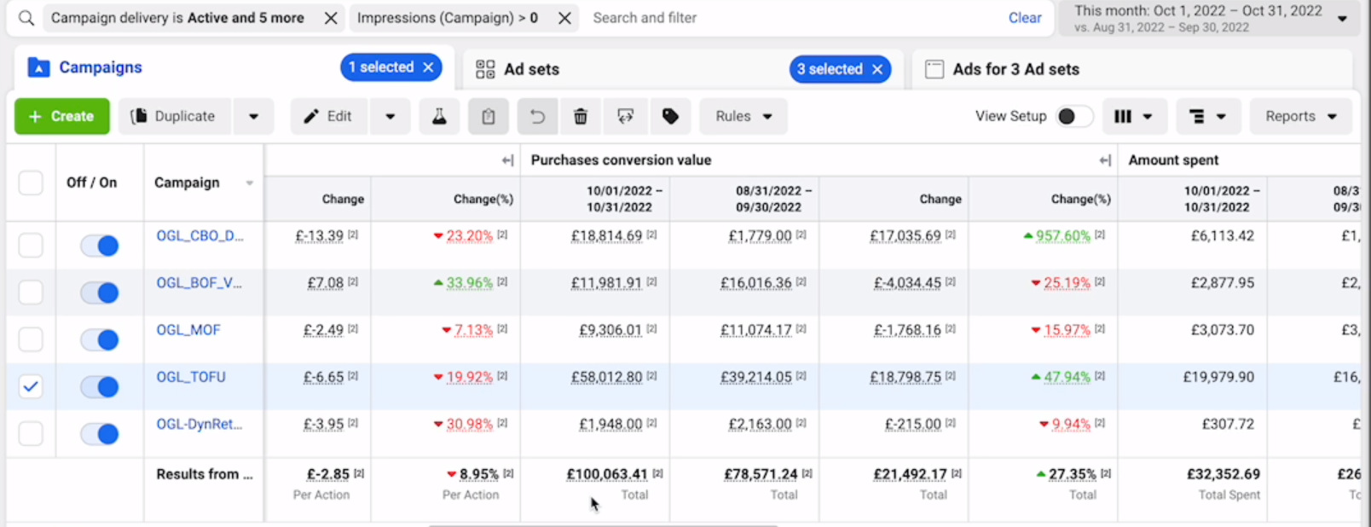
Task: Click the Edit button
Action: 329,116
